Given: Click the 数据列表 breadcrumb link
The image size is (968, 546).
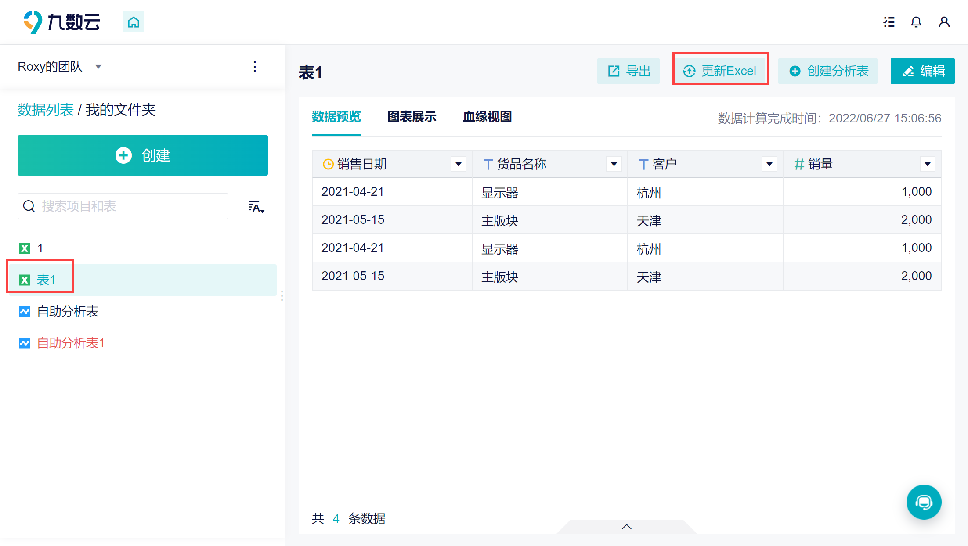Looking at the screenshot, I should tap(46, 110).
